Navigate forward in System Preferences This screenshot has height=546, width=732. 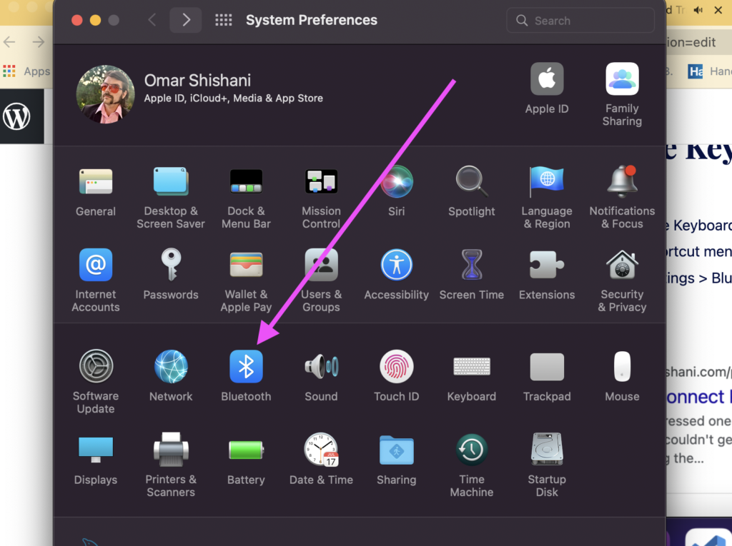click(185, 20)
